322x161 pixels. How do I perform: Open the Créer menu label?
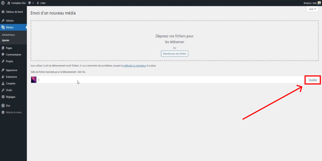pyautogui.click(x=43, y=3)
